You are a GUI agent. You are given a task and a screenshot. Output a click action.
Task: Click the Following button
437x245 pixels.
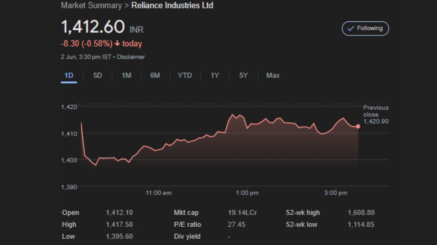(x=365, y=28)
